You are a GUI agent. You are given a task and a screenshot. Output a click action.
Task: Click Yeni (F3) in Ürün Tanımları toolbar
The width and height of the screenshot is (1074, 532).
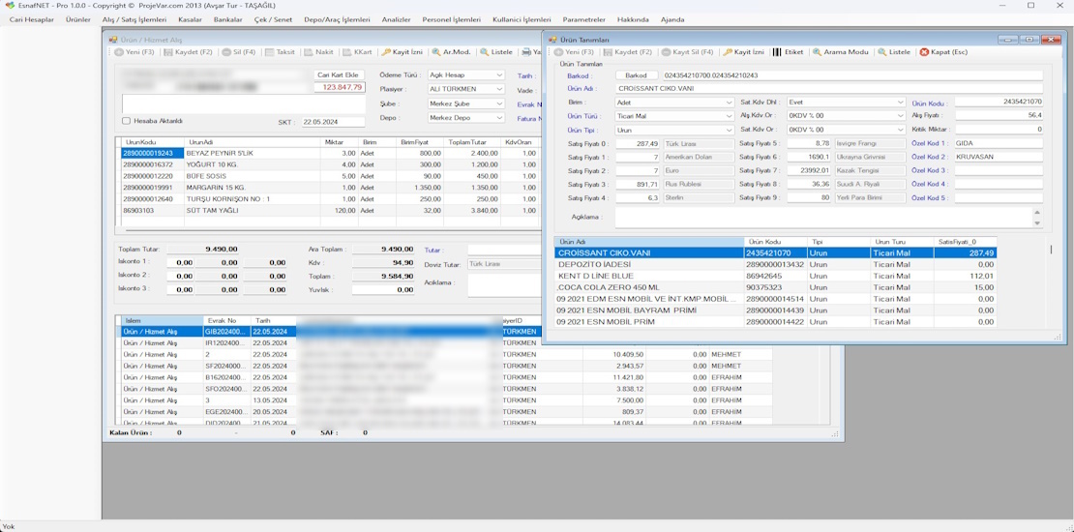click(x=574, y=52)
